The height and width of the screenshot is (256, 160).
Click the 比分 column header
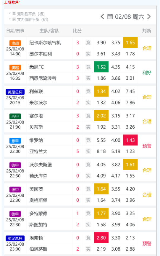(x=77, y=31)
